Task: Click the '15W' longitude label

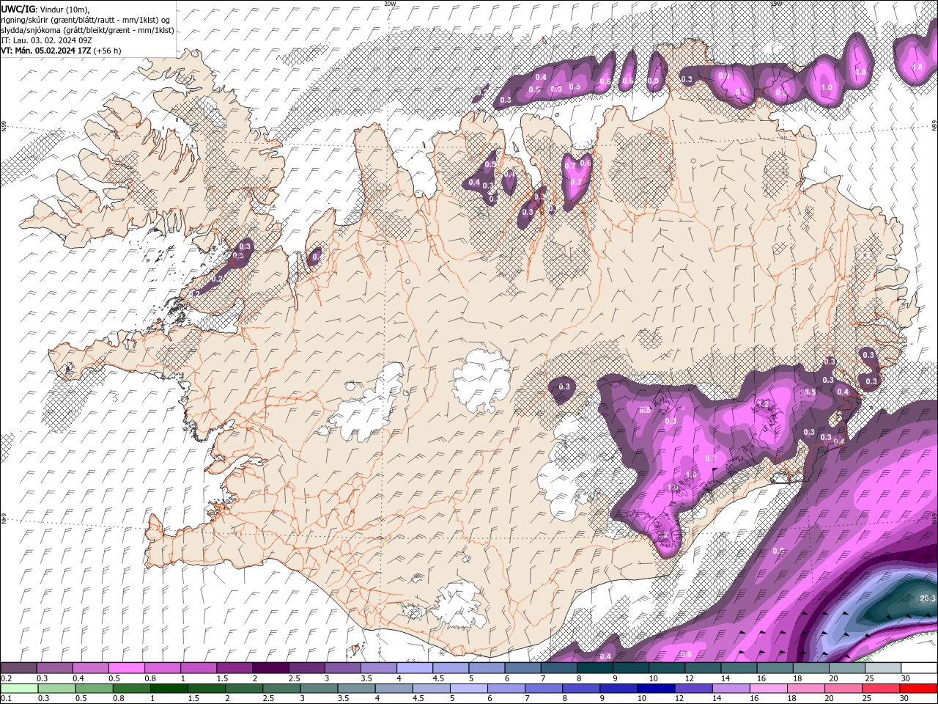Action: click(x=776, y=4)
